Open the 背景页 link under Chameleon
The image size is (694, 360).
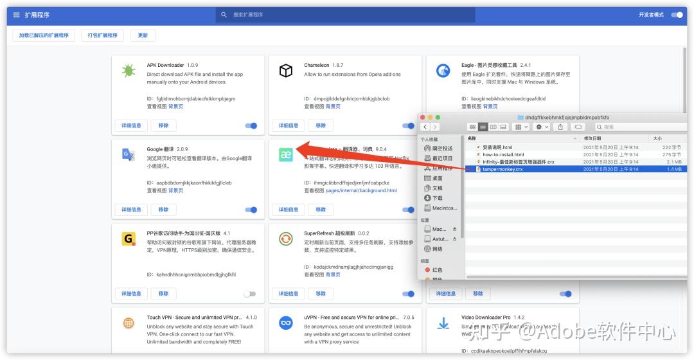(333, 107)
